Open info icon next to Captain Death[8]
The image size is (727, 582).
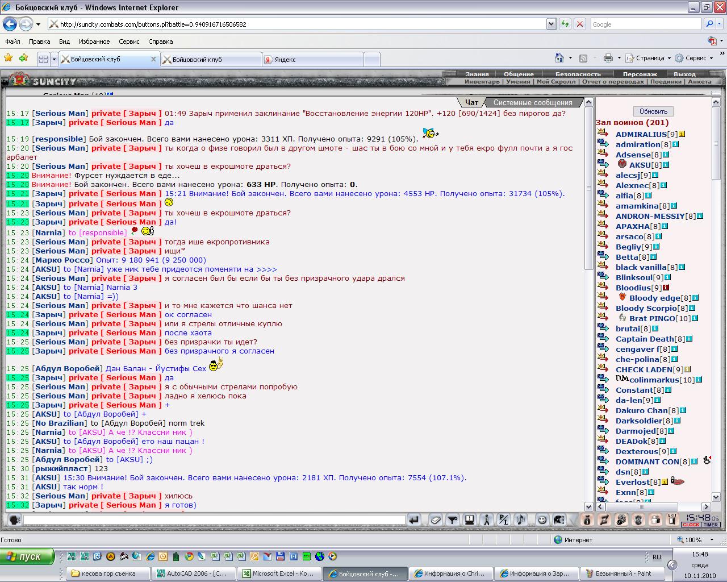click(x=689, y=339)
